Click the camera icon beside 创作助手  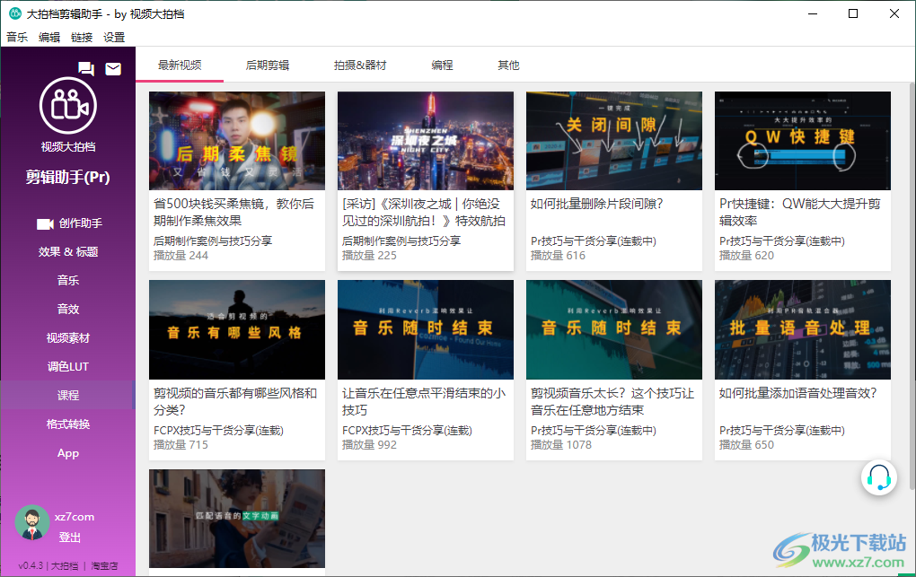pos(45,223)
